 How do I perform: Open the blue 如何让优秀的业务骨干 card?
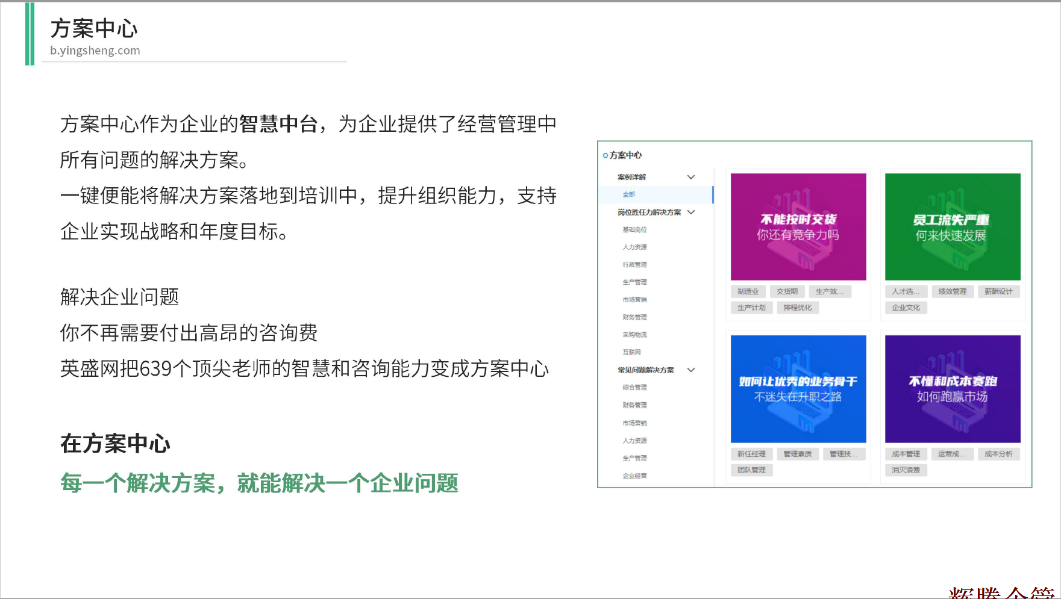[798, 389]
